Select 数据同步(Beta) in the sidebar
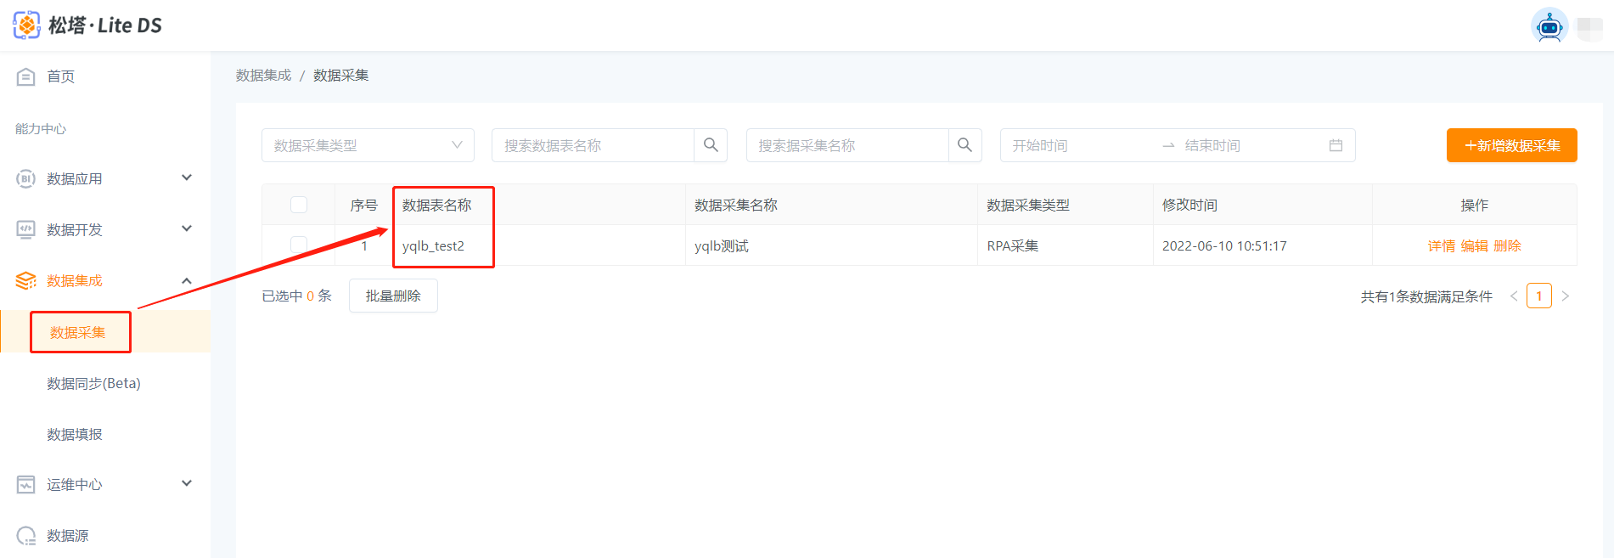The height and width of the screenshot is (558, 1614). point(93,383)
